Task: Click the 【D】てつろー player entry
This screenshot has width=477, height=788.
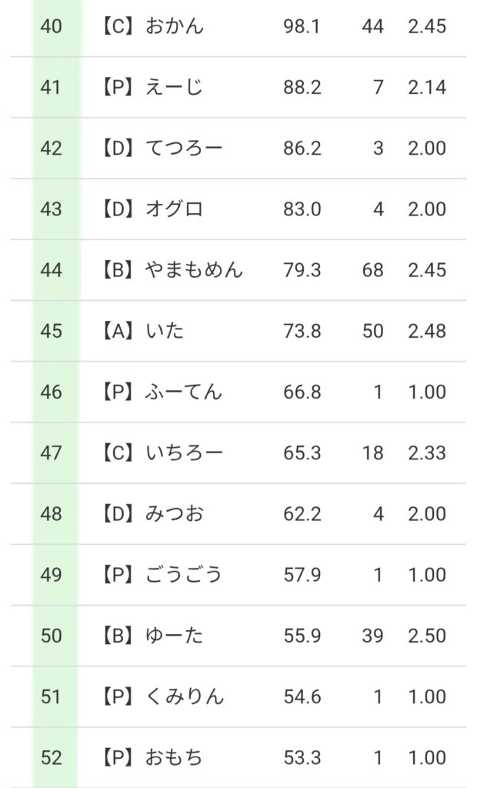Action: [x=162, y=148]
